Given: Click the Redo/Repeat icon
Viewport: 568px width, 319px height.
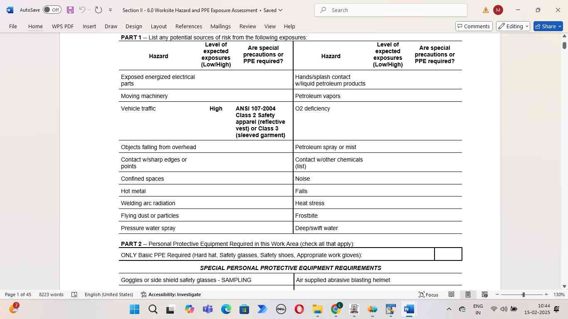Looking at the screenshot, I should (99, 10).
